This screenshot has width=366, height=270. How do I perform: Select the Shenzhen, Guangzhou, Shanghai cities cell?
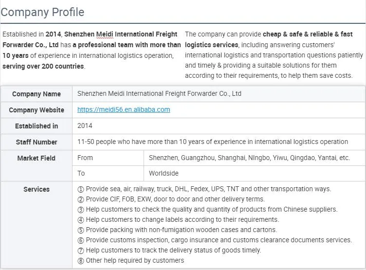point(249,158)
